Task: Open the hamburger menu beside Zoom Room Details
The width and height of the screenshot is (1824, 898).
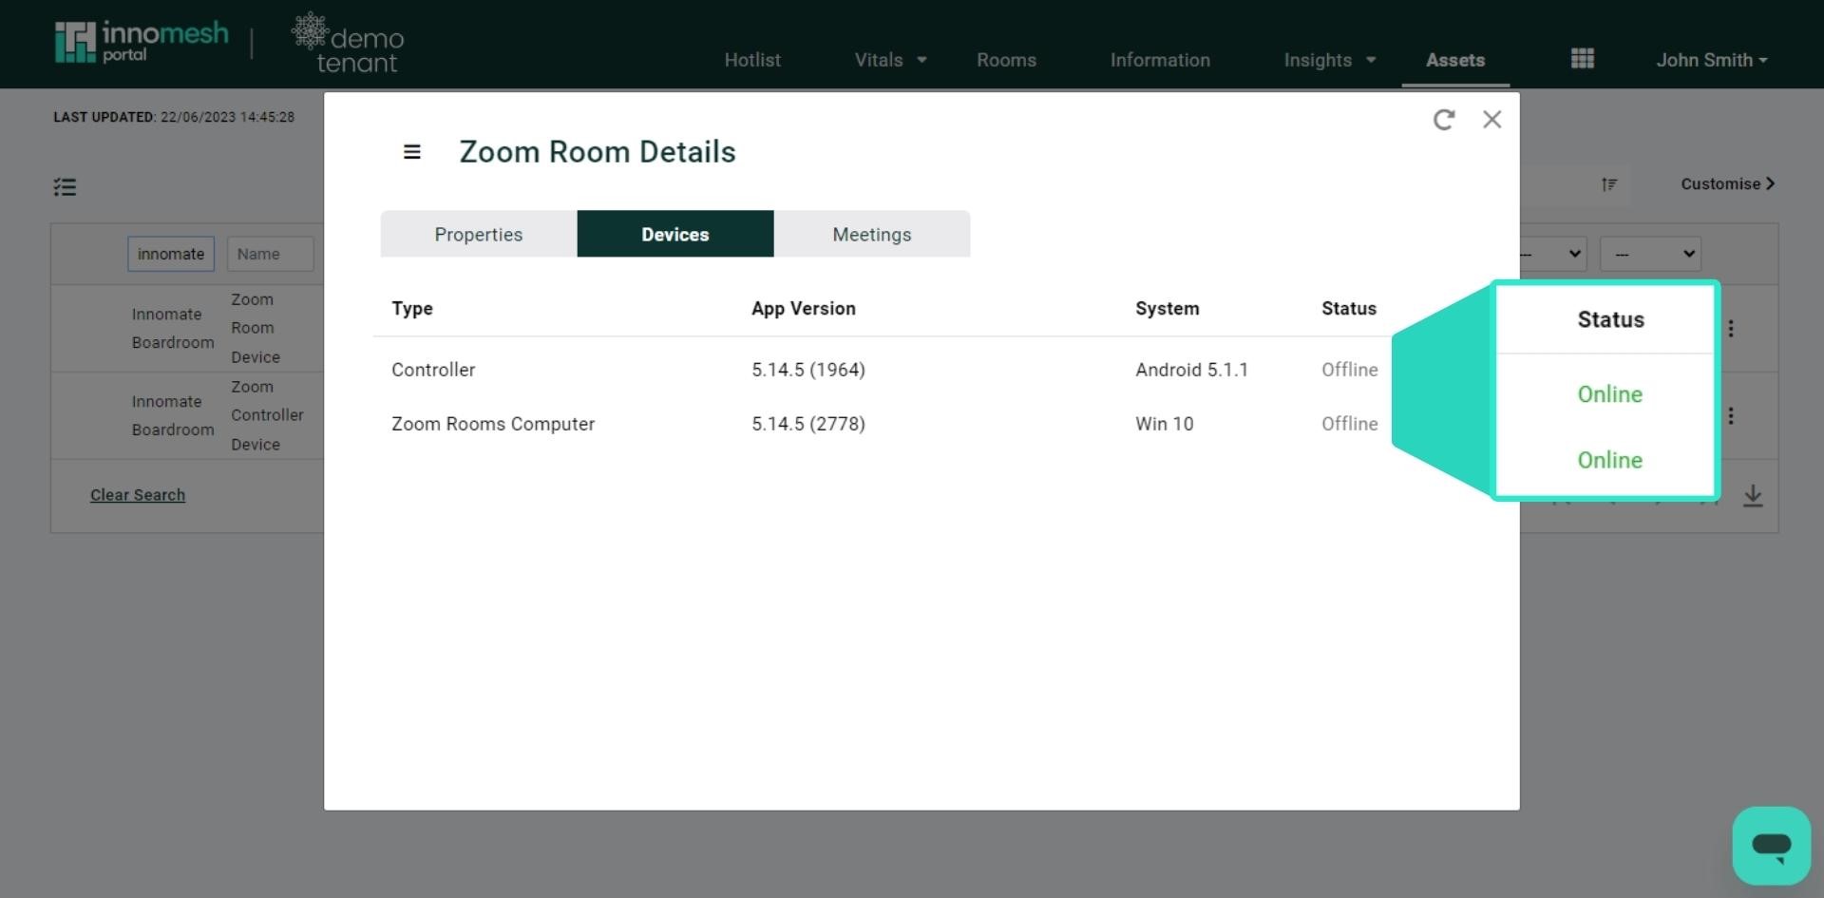Action: (411, 152)
